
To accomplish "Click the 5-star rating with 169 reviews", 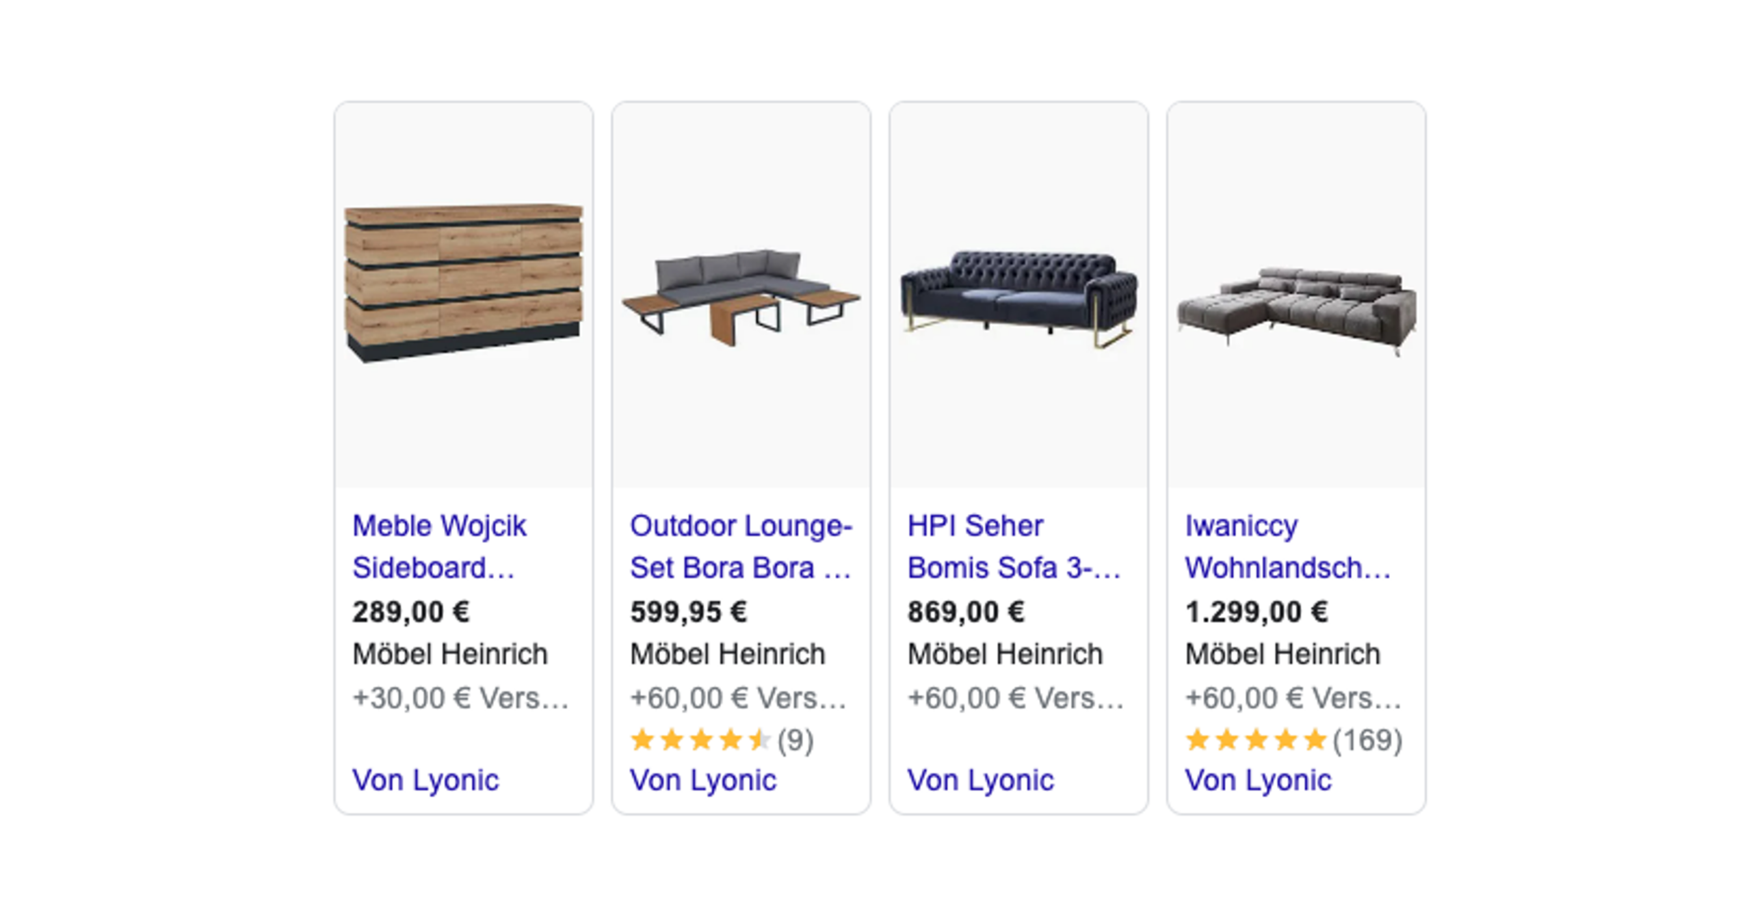I will 1294,740.
